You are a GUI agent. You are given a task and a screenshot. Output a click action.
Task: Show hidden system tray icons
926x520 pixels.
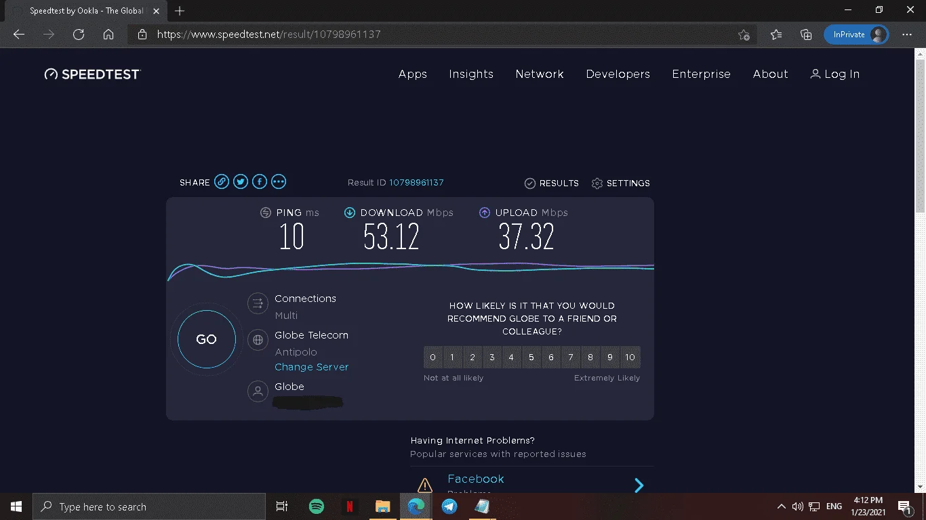[x=781, y=506]
